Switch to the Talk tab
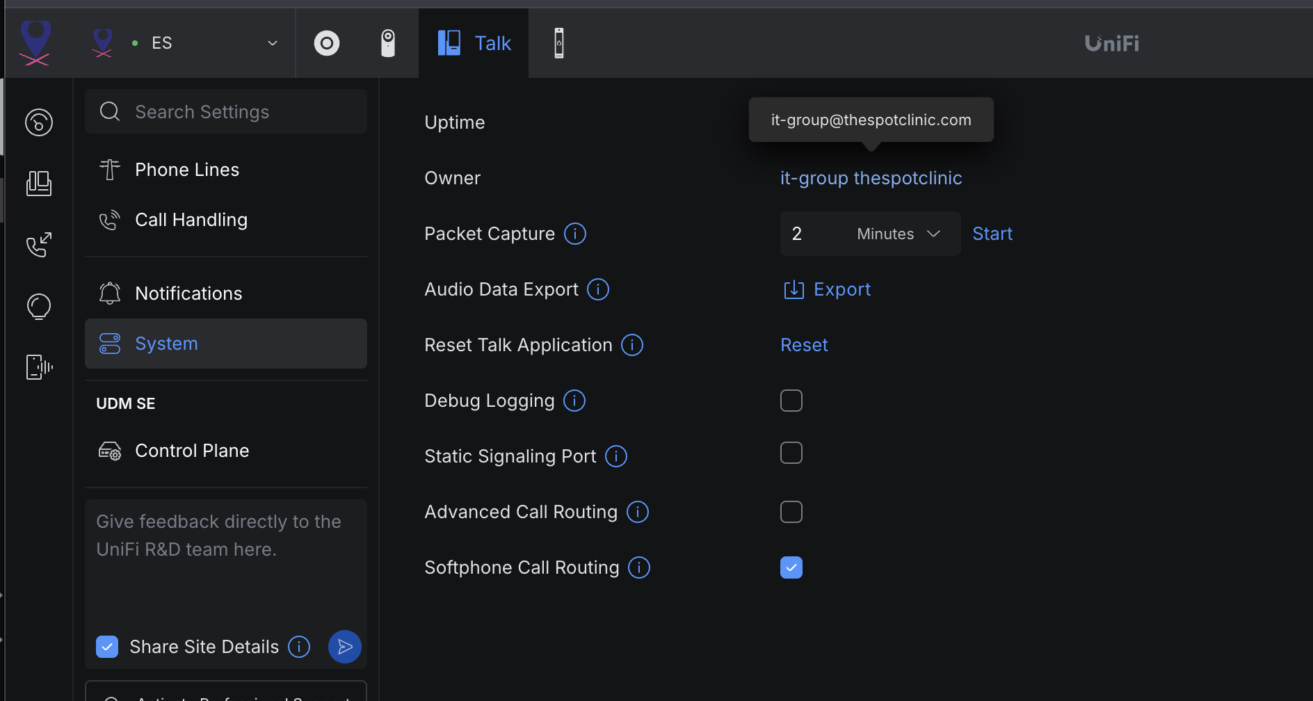1313x701 pixels. click(474, 42)
